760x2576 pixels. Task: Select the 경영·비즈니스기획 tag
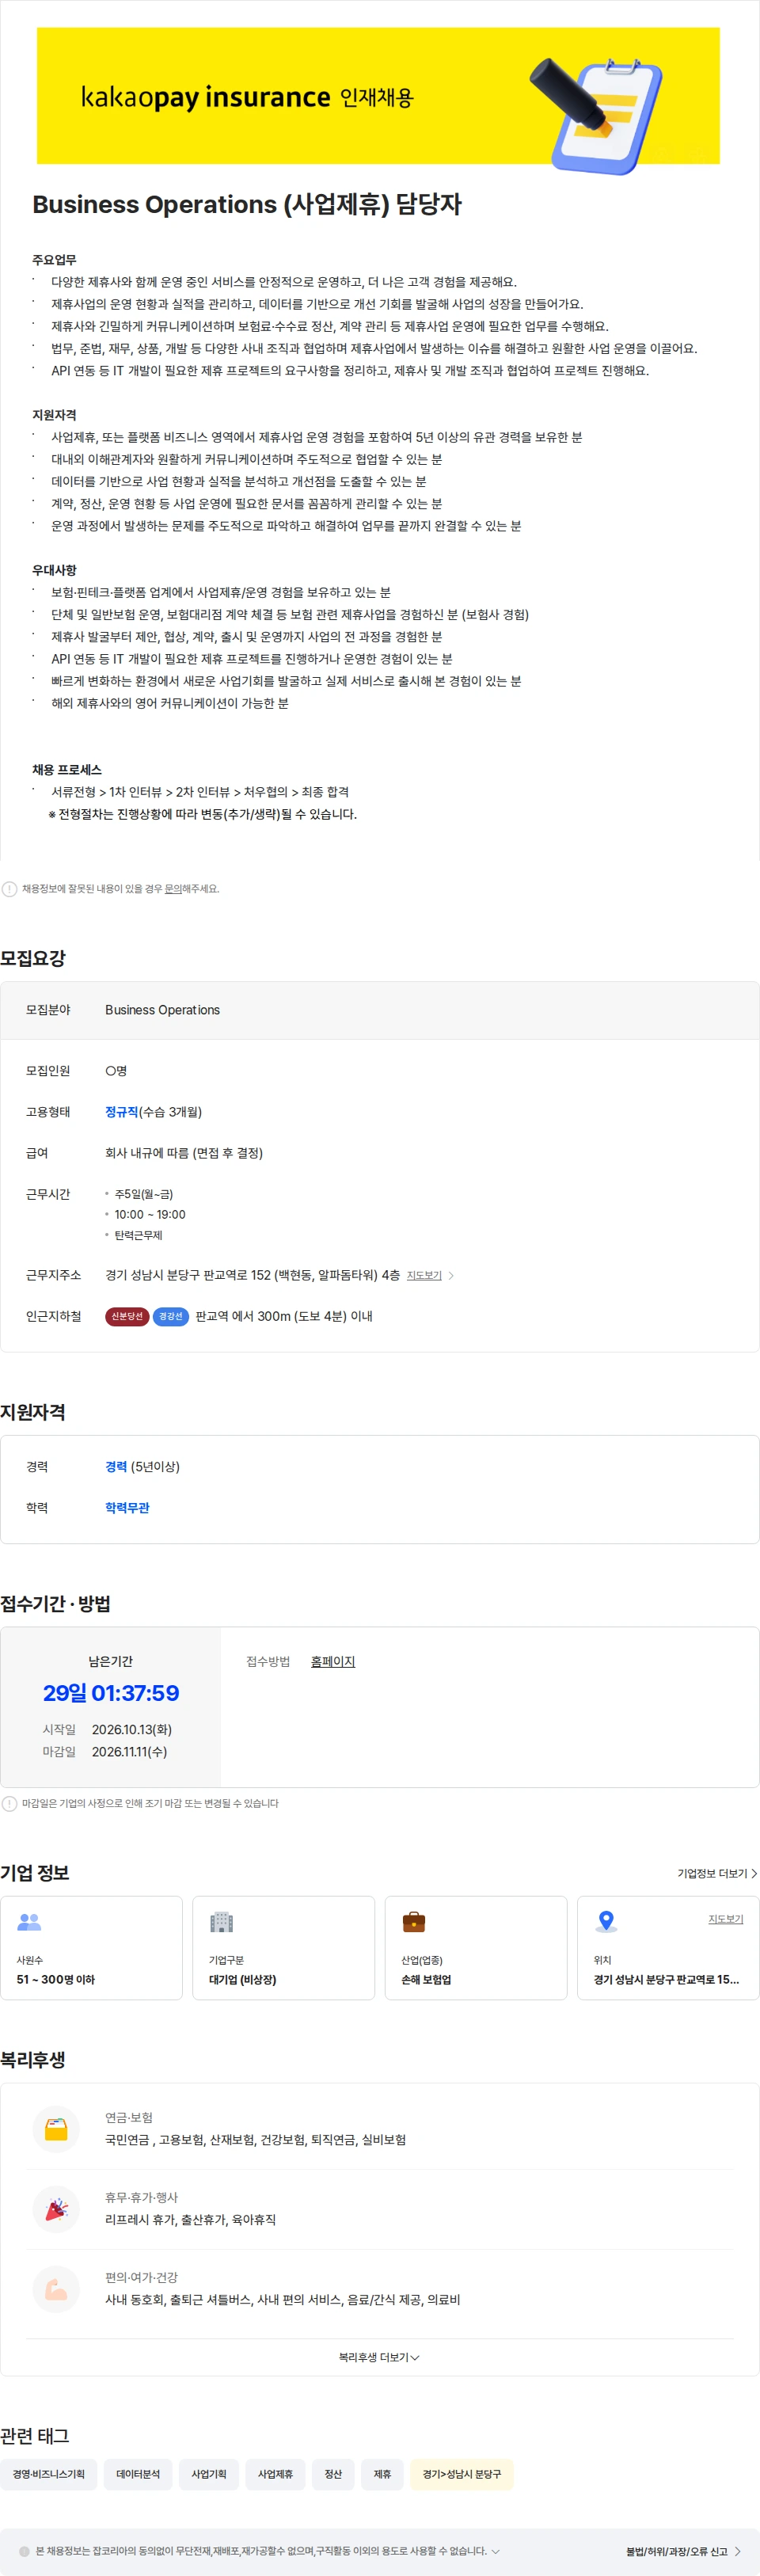(x=49, y=2474)
